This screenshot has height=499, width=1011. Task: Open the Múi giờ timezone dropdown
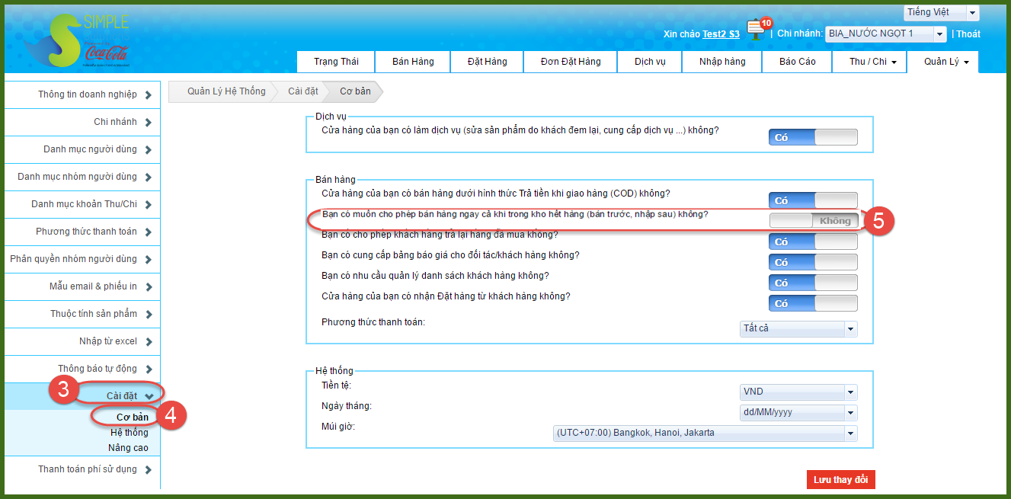[x=705, y=433]
